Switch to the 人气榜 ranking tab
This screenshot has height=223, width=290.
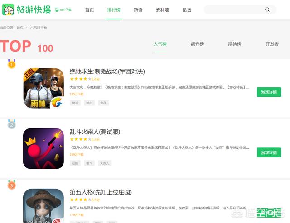click(x=160, y=44)
